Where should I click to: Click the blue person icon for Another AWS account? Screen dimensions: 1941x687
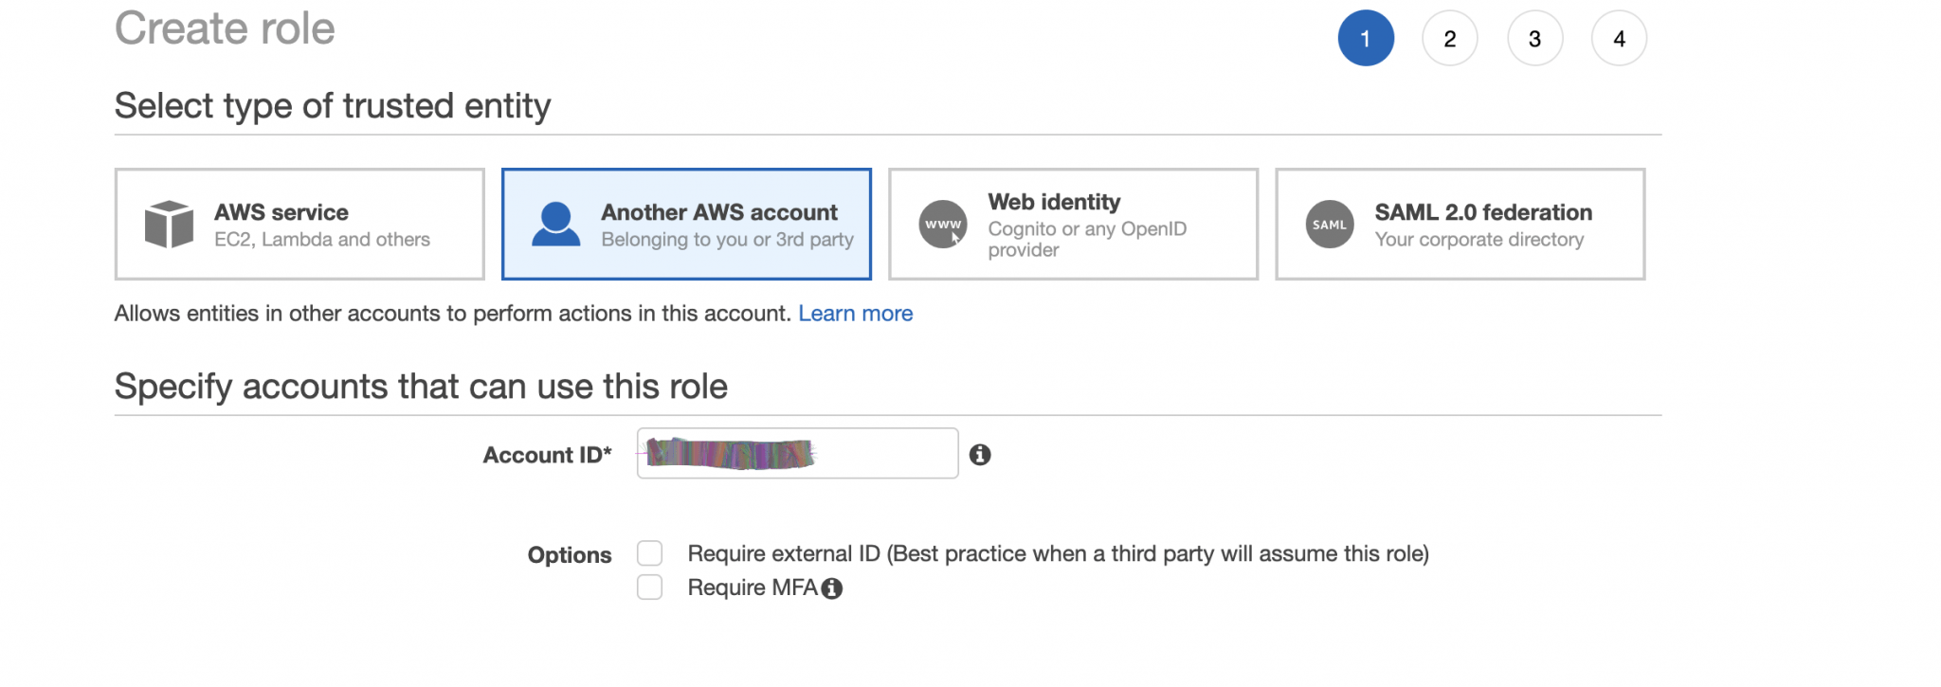click(x=555, y=224)
